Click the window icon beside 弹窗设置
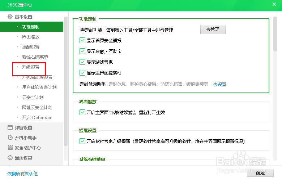Image resolution: width=282 pixels, height=180 pixels. [x=10, y=127]
